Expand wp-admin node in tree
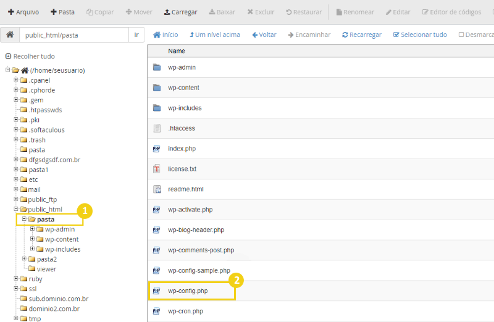494x322 pixels. tap(32, 229)
